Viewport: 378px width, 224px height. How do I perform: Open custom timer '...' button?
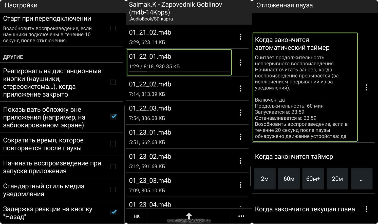point(362,179)
